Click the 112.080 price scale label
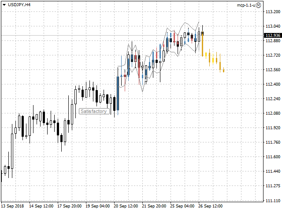 pos(273,113)
